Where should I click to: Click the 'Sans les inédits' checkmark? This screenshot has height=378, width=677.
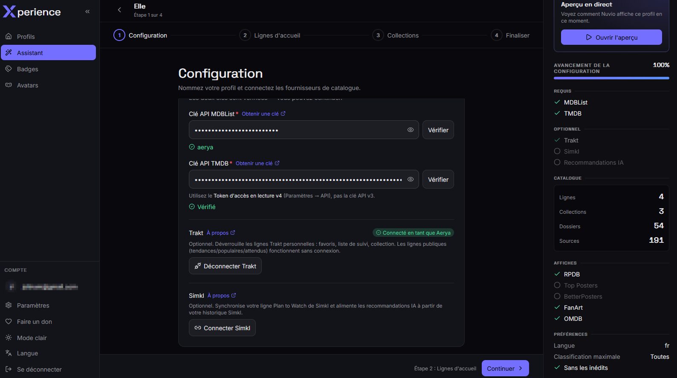pyautogui.click(x=557, y=367)
